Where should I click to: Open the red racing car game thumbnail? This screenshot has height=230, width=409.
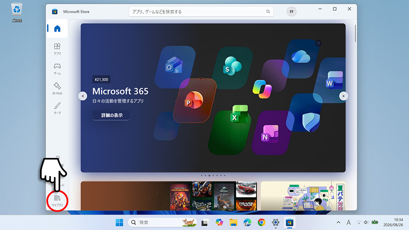tap(246, 190)
